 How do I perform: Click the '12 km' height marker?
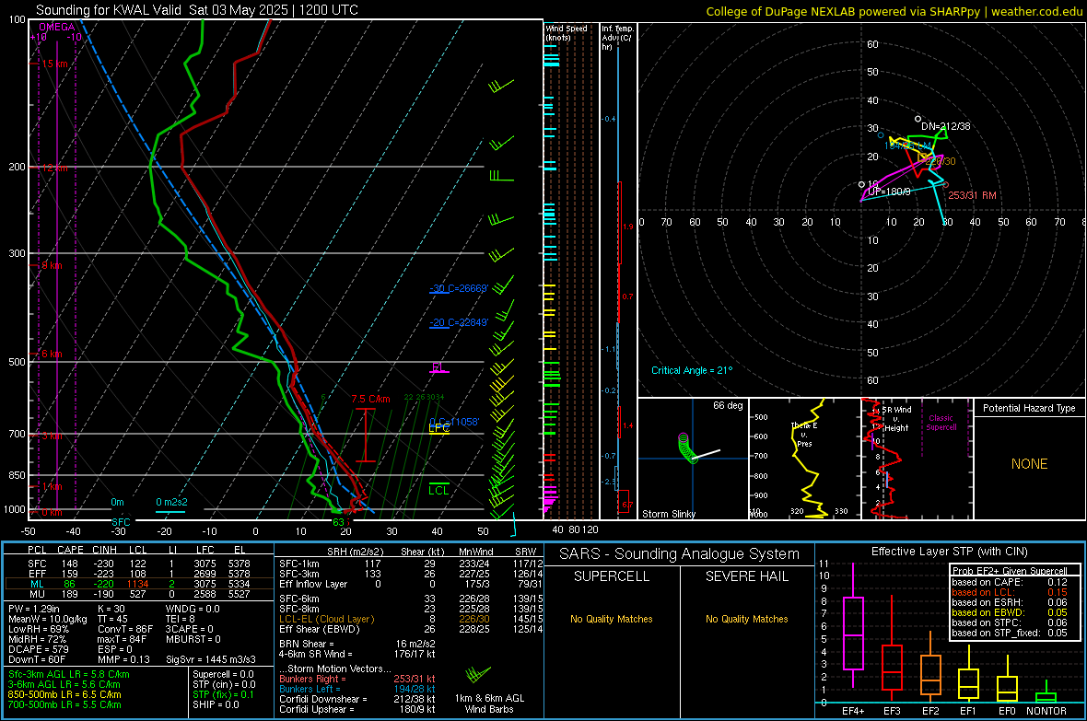click(x=54, y=168)
